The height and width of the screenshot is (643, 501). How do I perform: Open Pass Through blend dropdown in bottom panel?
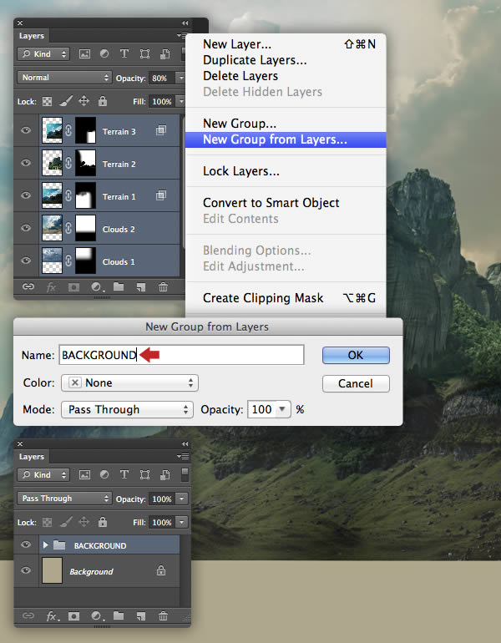tap(64, 499)
